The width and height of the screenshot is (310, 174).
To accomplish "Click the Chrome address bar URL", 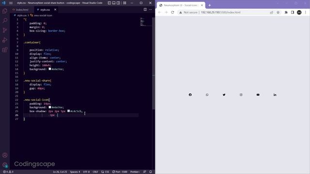I will (221, 12).
